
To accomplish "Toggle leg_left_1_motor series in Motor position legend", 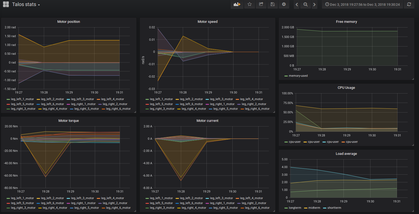I will pyautogui.click(x=22, y=99).
